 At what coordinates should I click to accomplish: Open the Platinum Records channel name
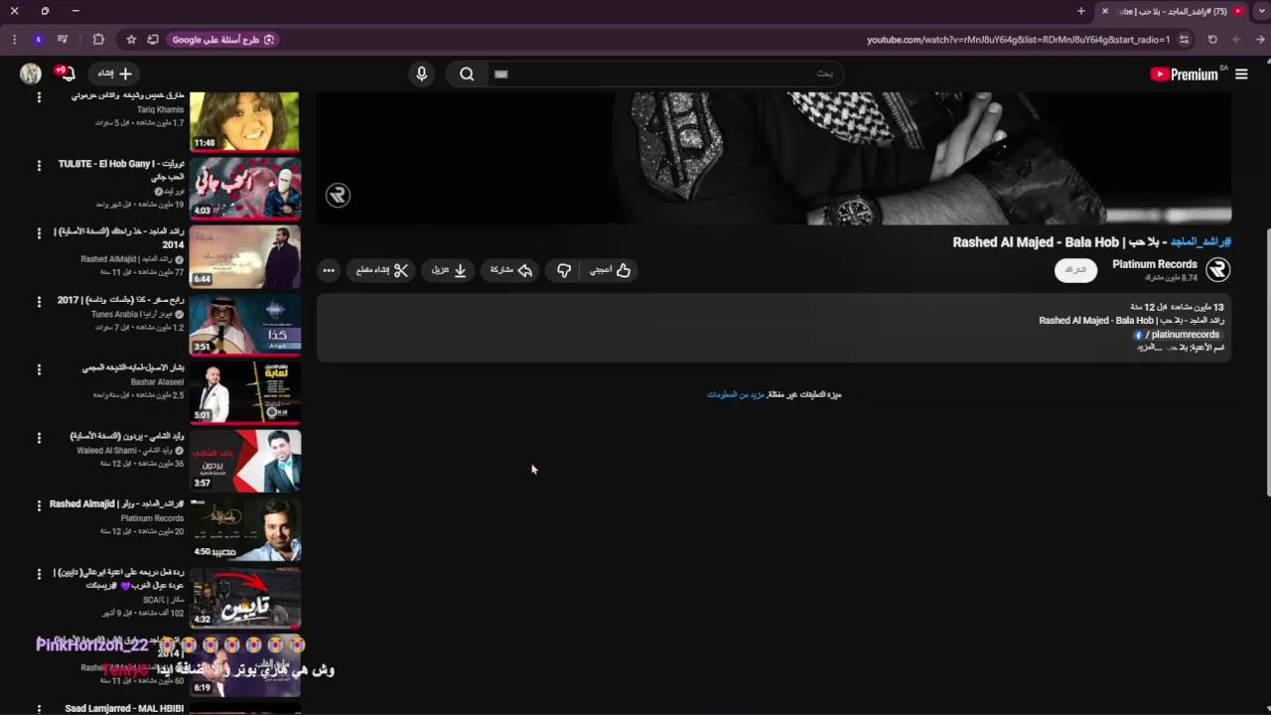pyautogui.click(x=1155, y=264)
